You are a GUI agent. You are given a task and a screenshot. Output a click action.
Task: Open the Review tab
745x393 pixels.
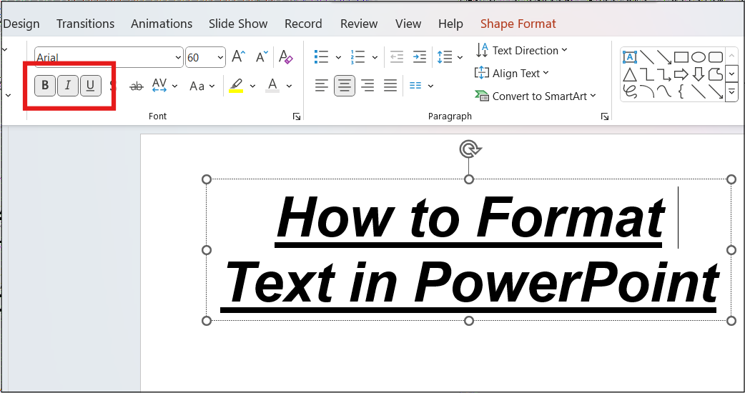pyautogui.click(x=359, y=24)
